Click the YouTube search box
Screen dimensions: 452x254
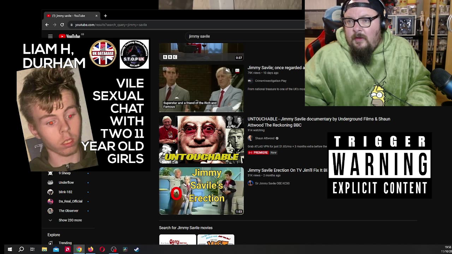[245, 36]
